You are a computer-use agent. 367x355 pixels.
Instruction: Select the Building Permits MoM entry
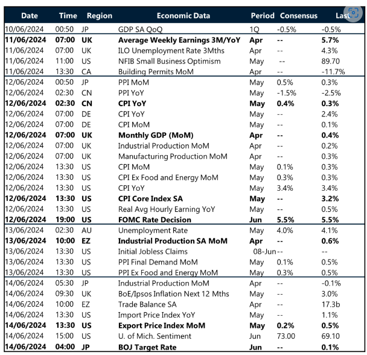152,72
